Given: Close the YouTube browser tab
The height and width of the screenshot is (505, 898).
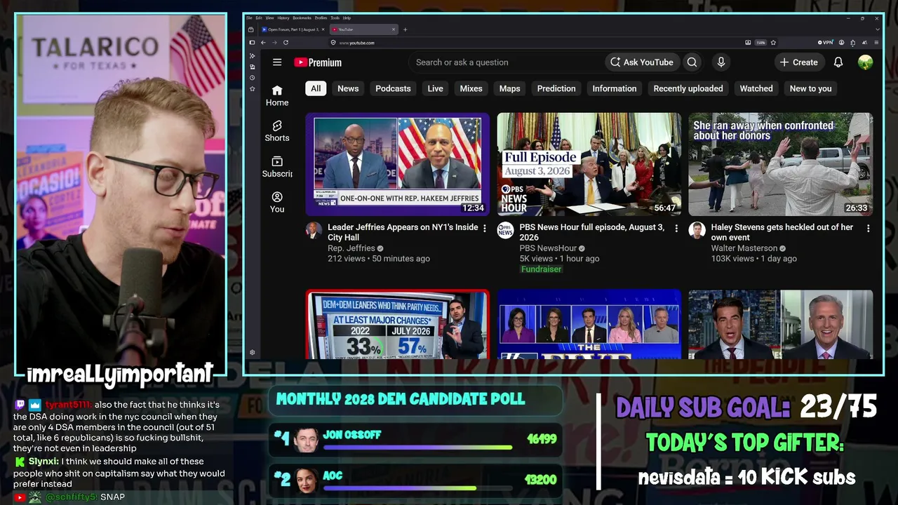Looking at the screenshot, I should tap(394, 29).
